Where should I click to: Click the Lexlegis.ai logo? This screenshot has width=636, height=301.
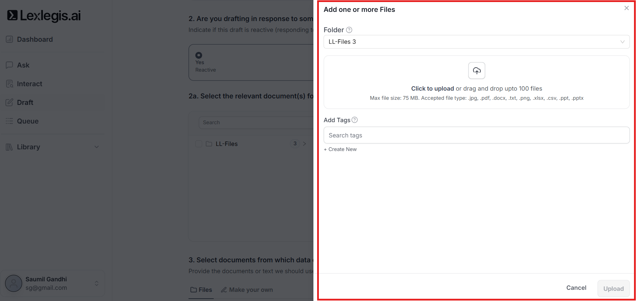[44, 16]
